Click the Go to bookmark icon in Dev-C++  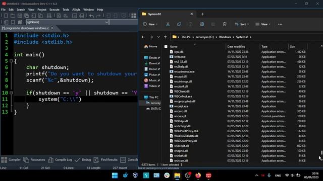(20, 22)
